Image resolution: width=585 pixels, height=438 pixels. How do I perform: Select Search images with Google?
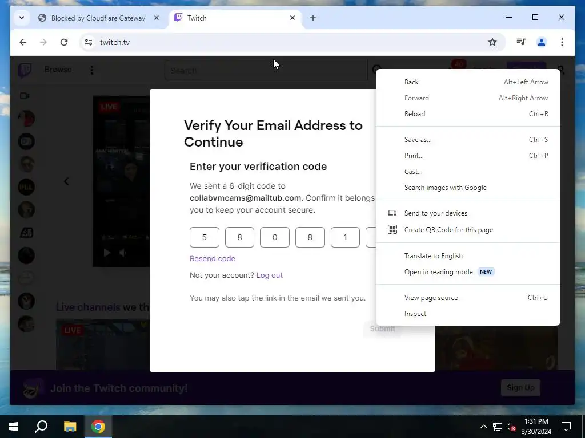pos(468,188)
